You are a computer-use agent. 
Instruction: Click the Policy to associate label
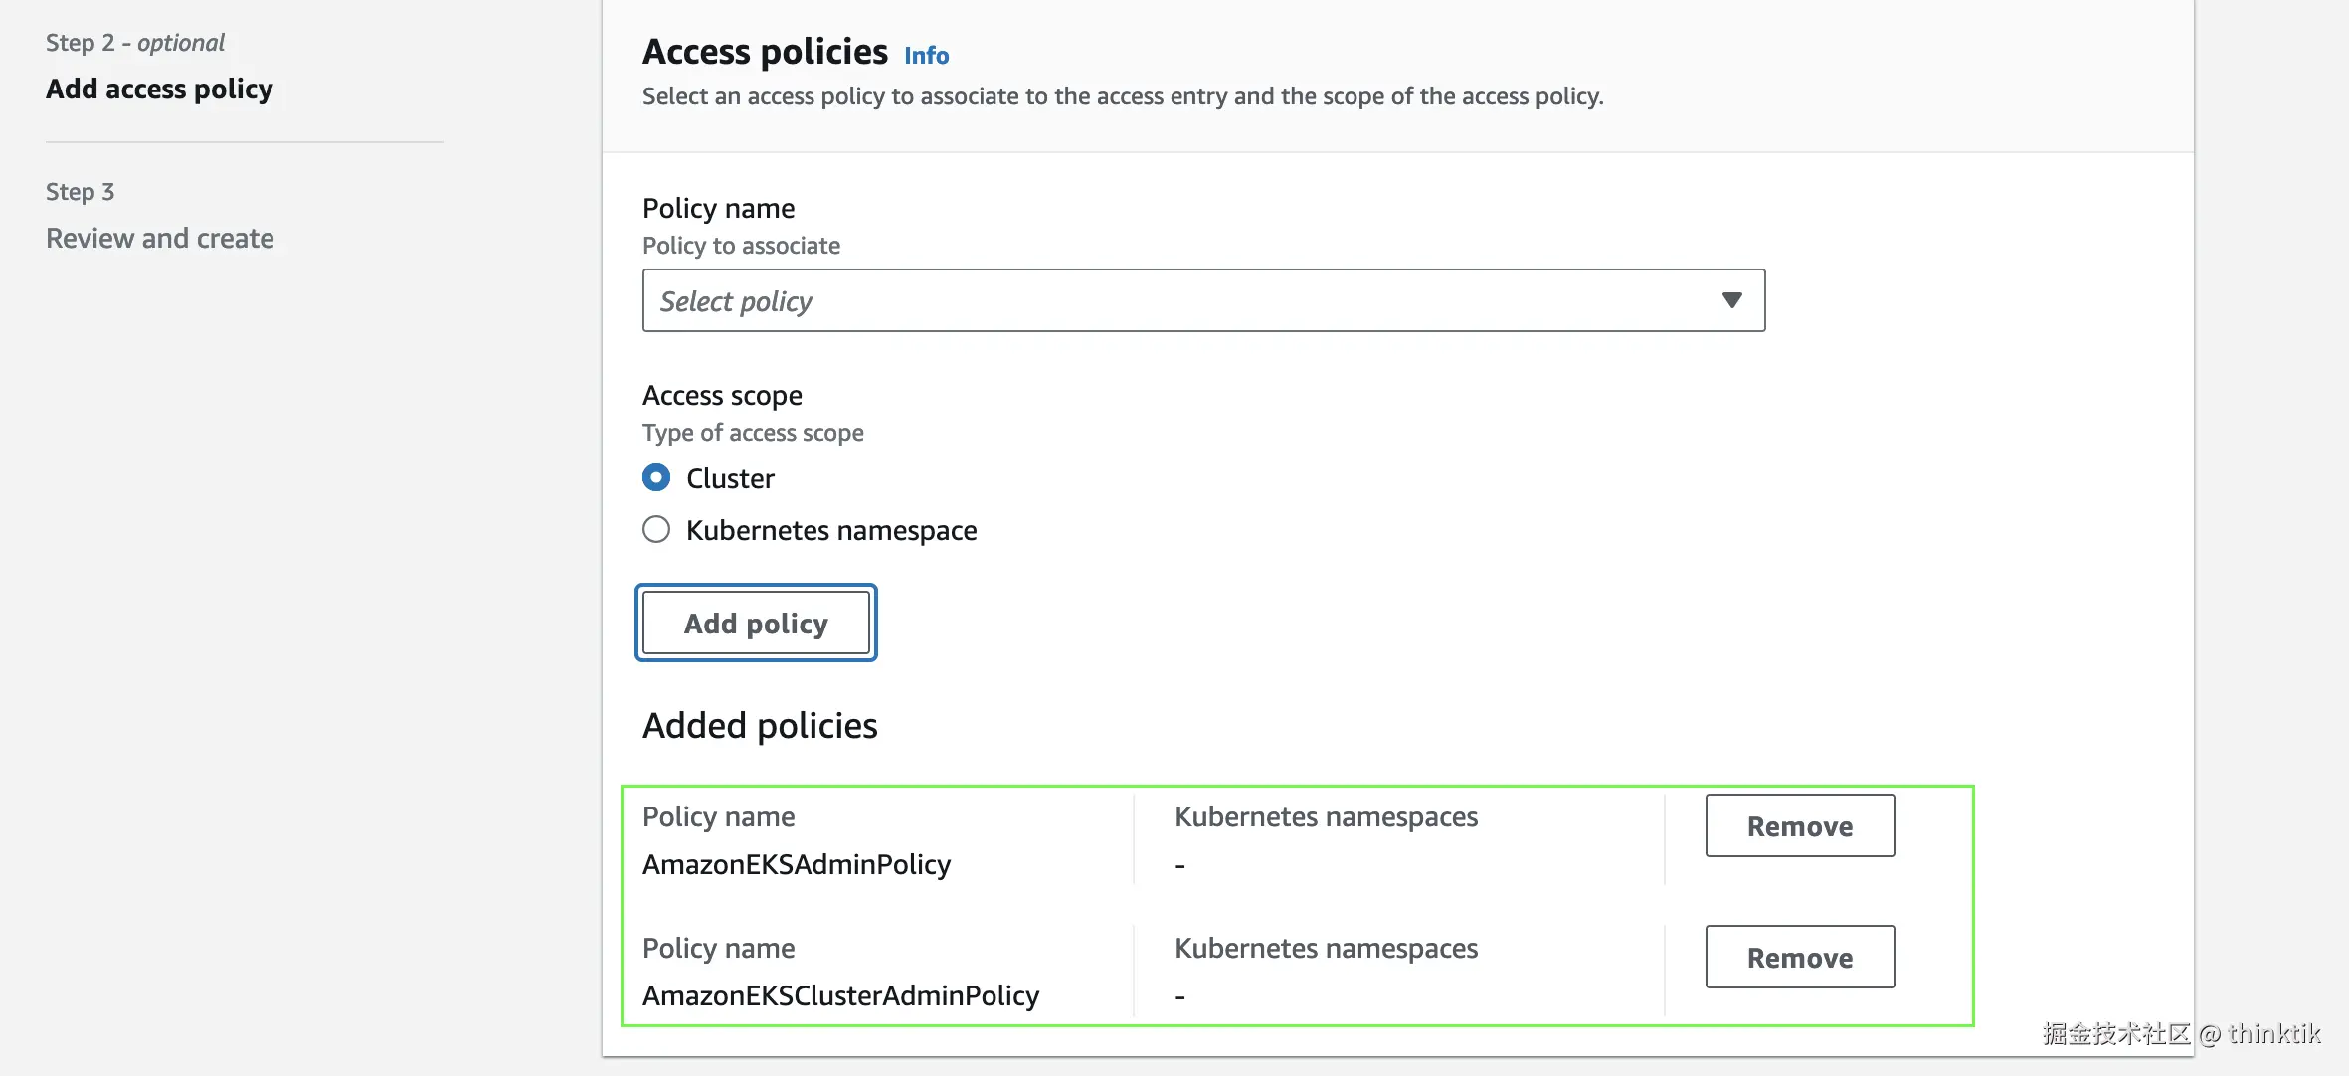coord(741,246)
